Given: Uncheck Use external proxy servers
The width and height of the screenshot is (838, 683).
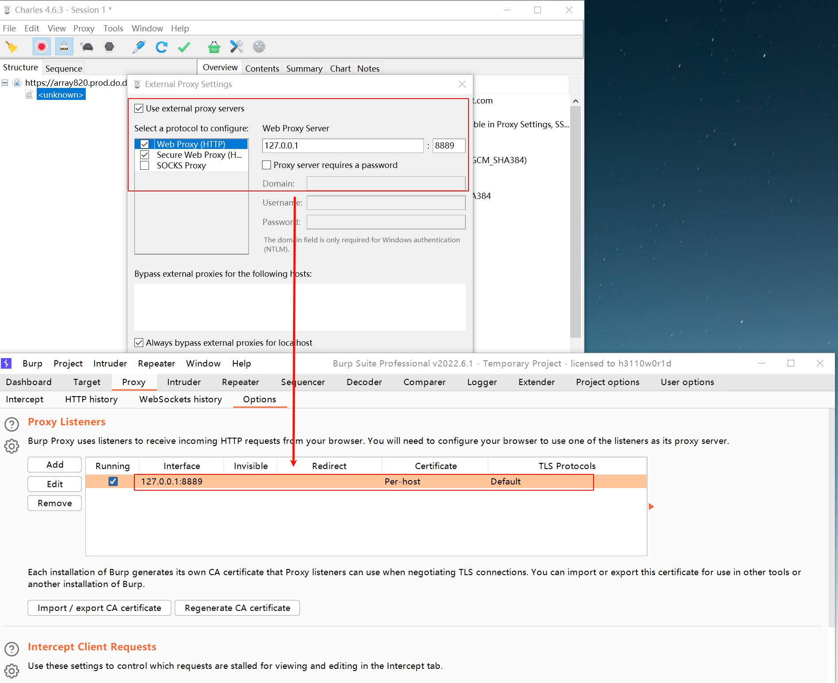Looking at the screenshot, I should (139, 108).
